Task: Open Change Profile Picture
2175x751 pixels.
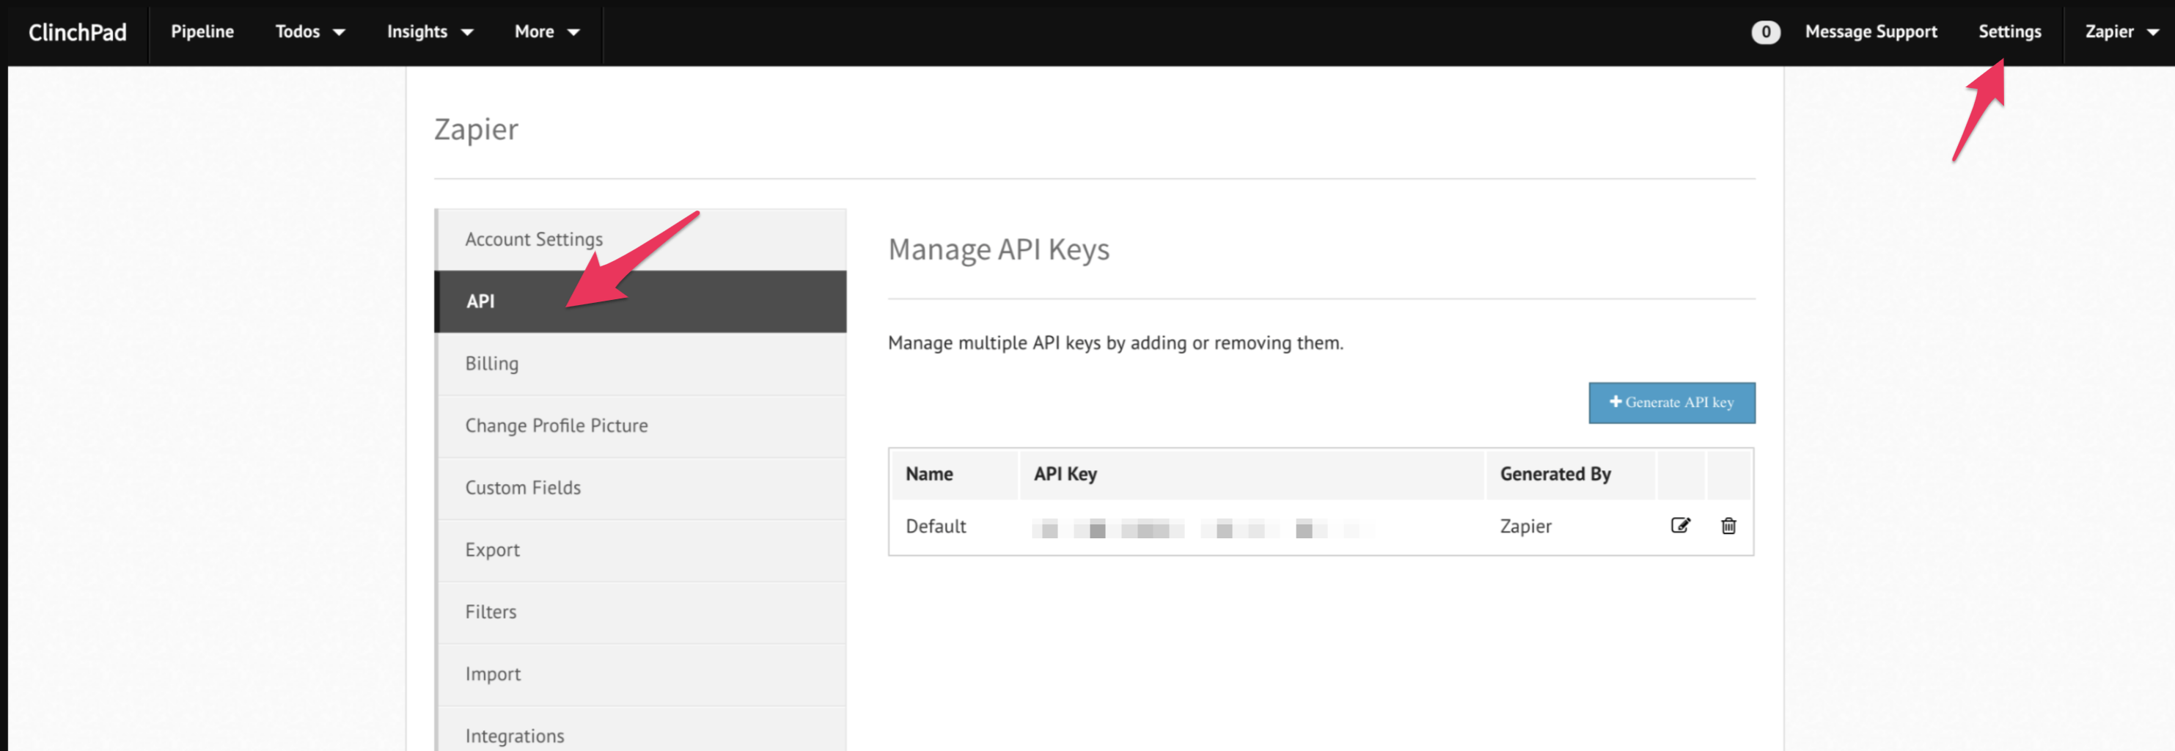Action: tap(641, 426)
